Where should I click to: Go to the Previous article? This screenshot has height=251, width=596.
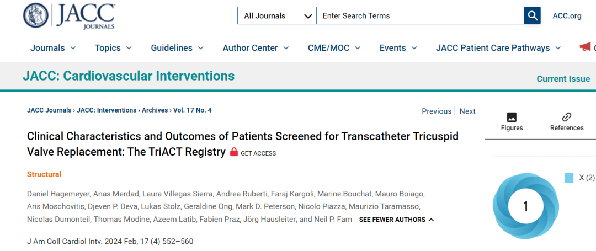(437, 111)
